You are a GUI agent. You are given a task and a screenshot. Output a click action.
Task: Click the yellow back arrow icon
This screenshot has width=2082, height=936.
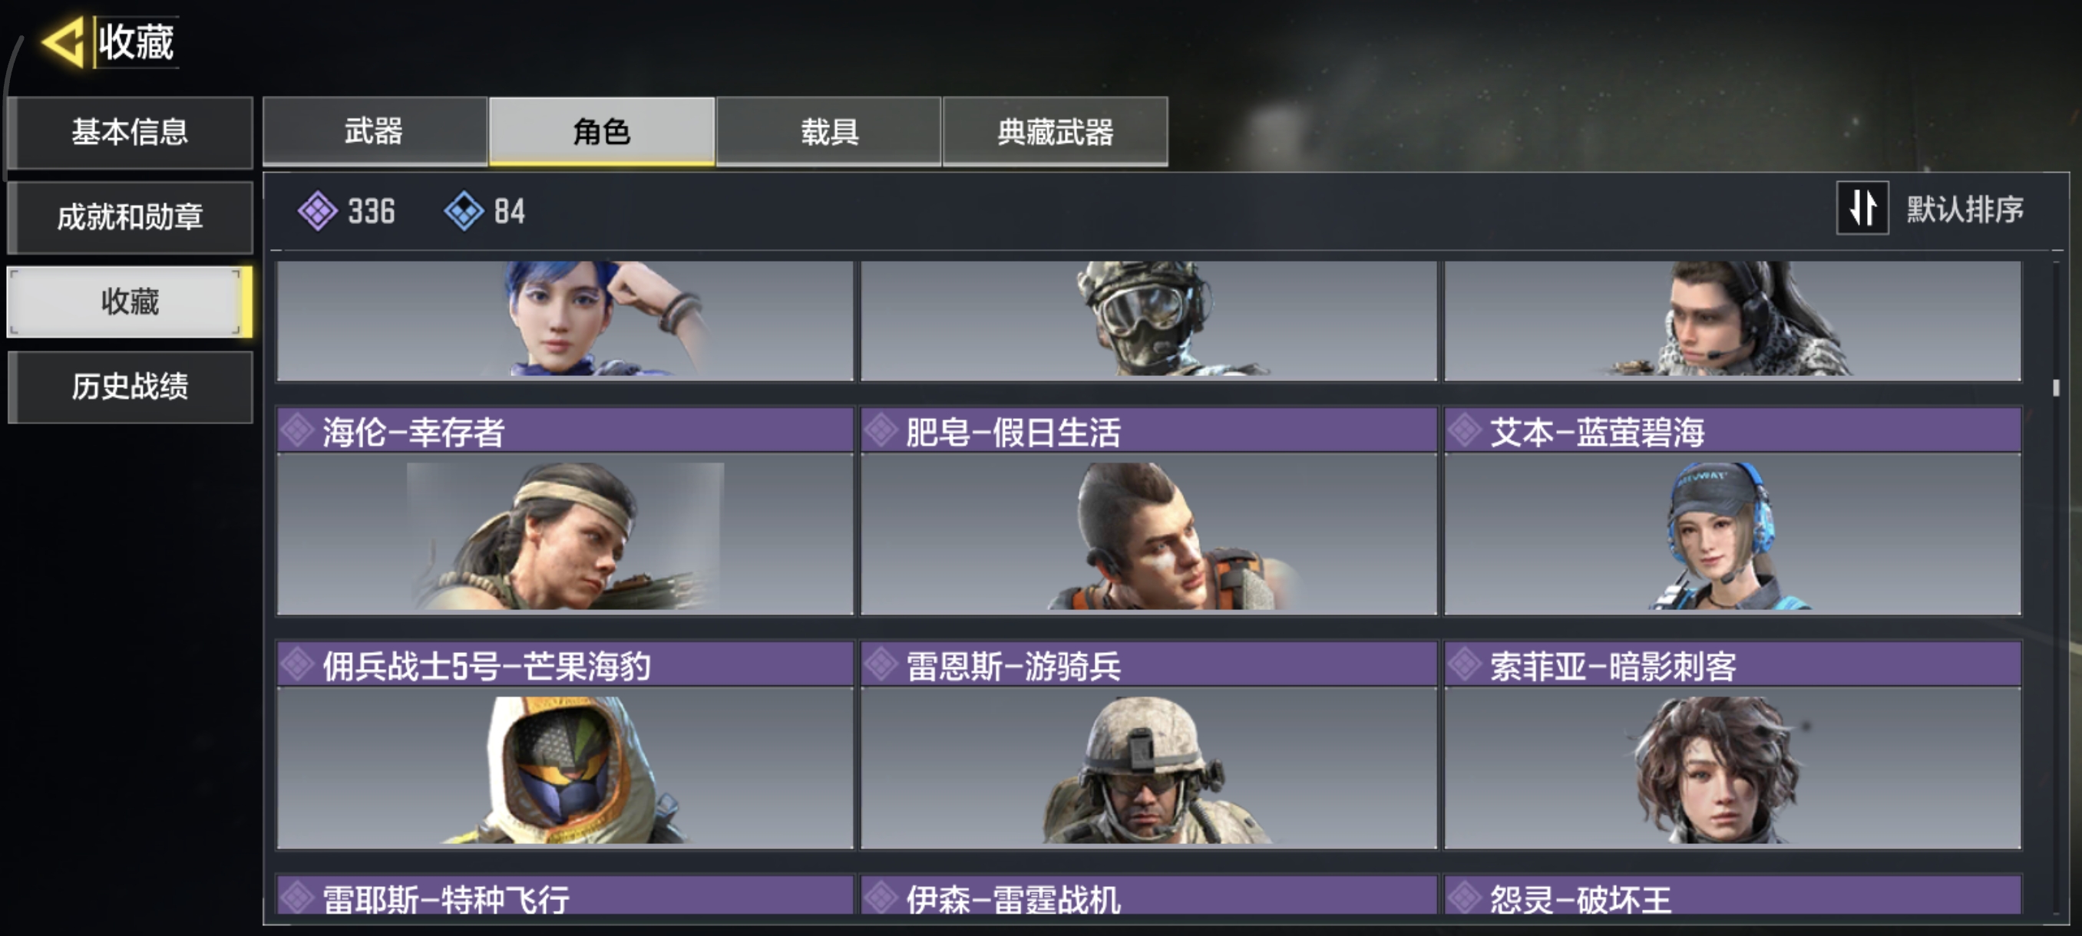pyautogui.click(x=63, y=42)
